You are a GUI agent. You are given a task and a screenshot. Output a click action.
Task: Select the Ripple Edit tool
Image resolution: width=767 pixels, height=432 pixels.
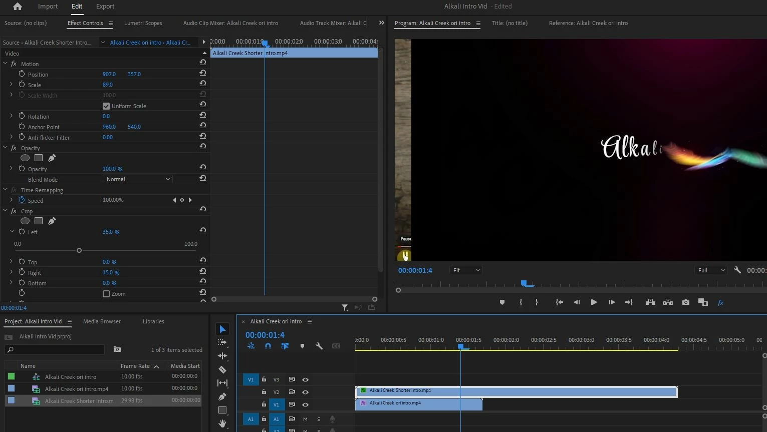[222, 356]
